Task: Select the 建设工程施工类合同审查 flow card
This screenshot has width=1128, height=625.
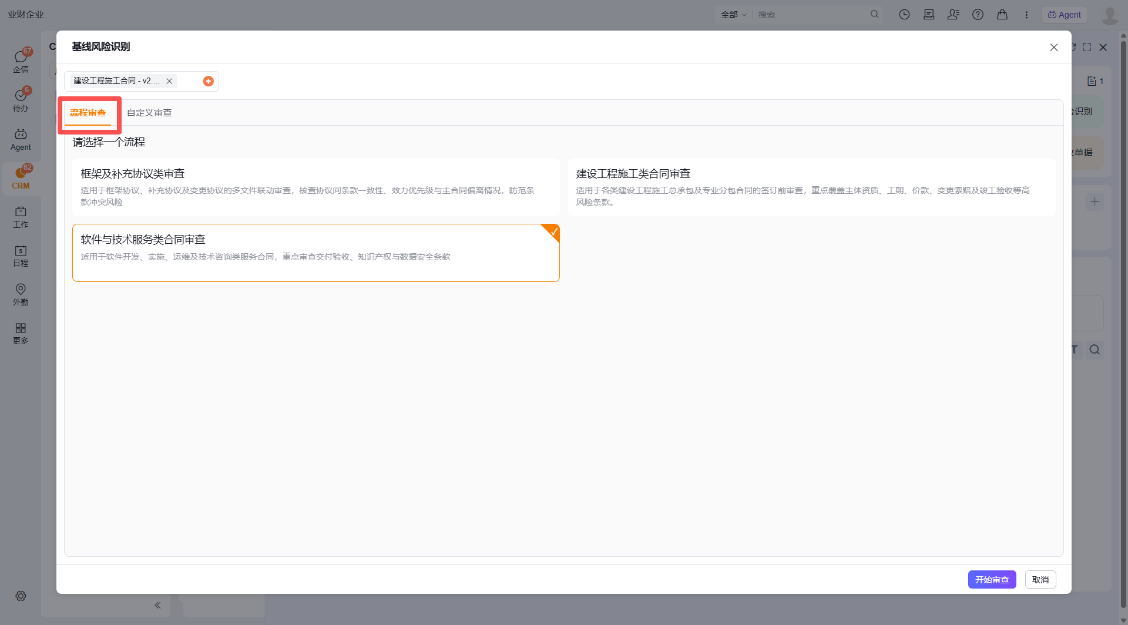Action: (812, 187)
